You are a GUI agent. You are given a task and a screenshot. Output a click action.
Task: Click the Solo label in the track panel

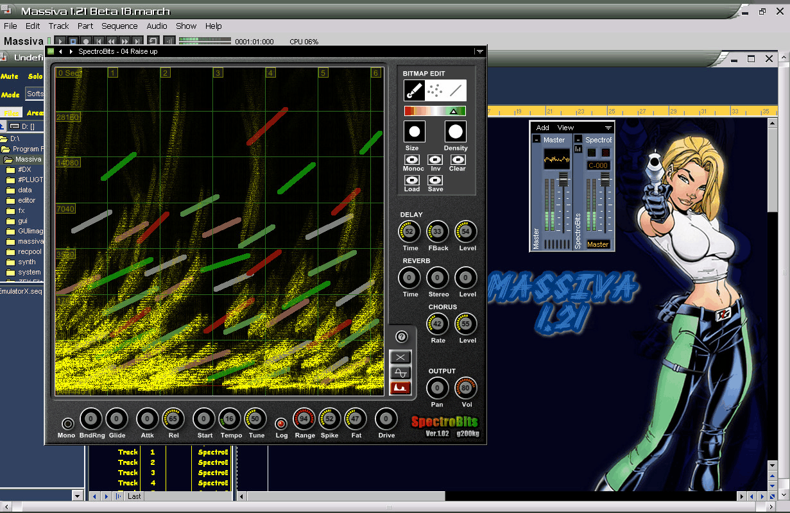pos(35,76)
